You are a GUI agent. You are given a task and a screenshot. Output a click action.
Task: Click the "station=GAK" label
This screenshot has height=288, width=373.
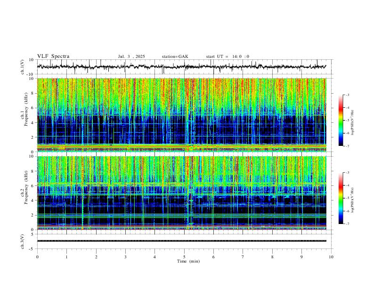pyautogui.click(x=175, y=56)
